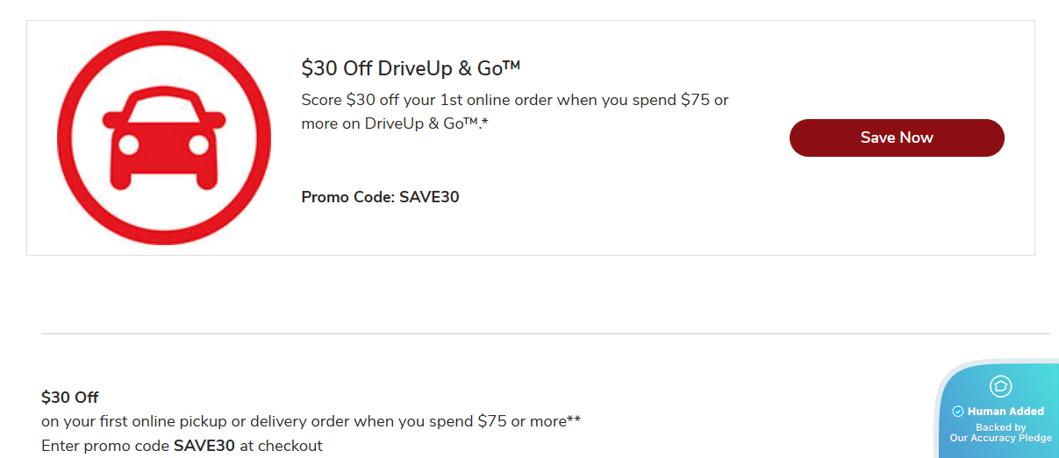The height and width of the screenshot is (458, 1059).
Task: Open the "Our Accuracy Pledge" text
Action: click(1000, 438)
